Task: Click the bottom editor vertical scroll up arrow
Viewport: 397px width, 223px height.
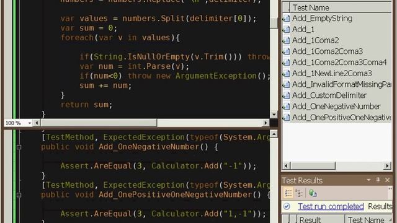Action: (274, 134)
